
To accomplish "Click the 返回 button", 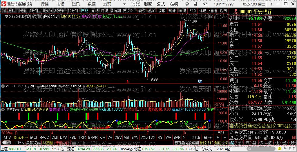I will pyautogui.click(x=223, y=11).
